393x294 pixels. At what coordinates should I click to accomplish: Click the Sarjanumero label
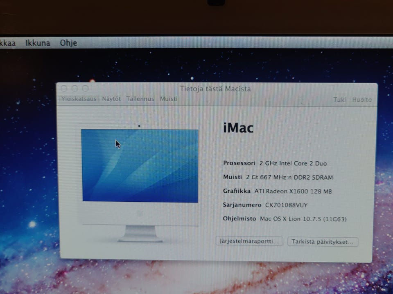[242, 205]
